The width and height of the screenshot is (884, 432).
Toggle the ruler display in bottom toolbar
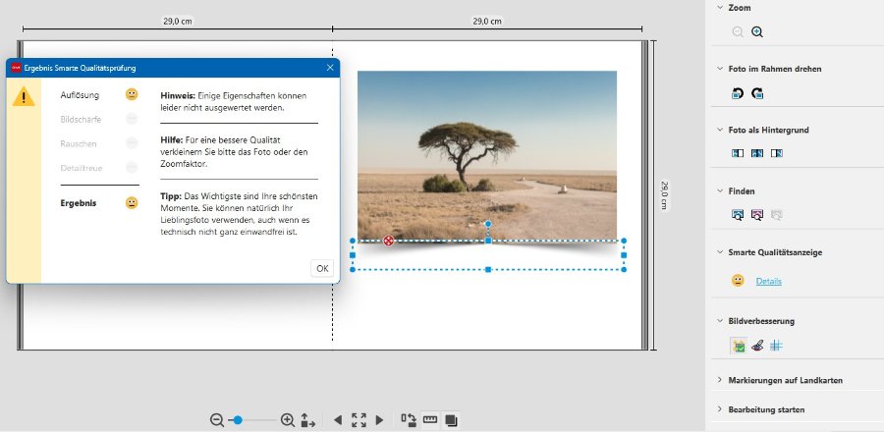pyautogui.click(x=429, y=419)
